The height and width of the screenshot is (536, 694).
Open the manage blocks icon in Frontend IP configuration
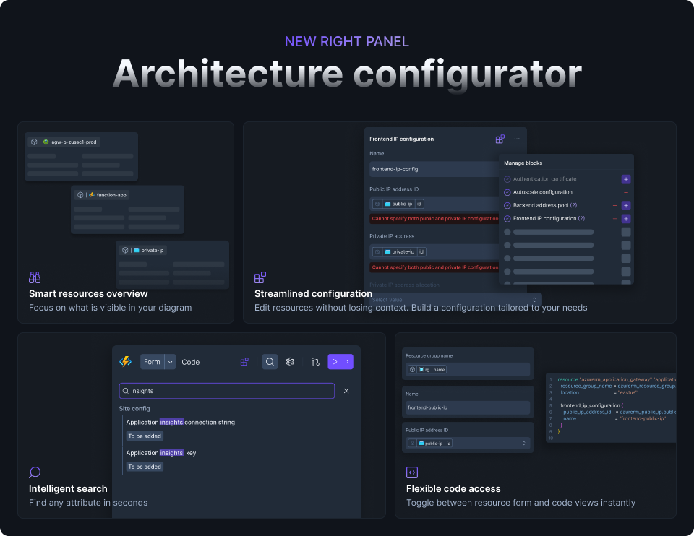[500, 139]
